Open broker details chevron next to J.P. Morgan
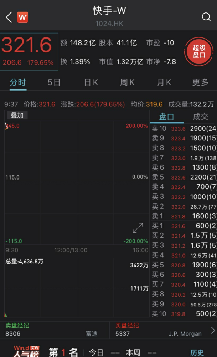Viewport: 217px width, 357px height. (x=213, y=330)
